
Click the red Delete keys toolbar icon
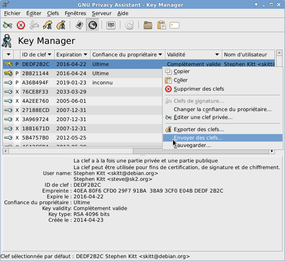(21, 25)
